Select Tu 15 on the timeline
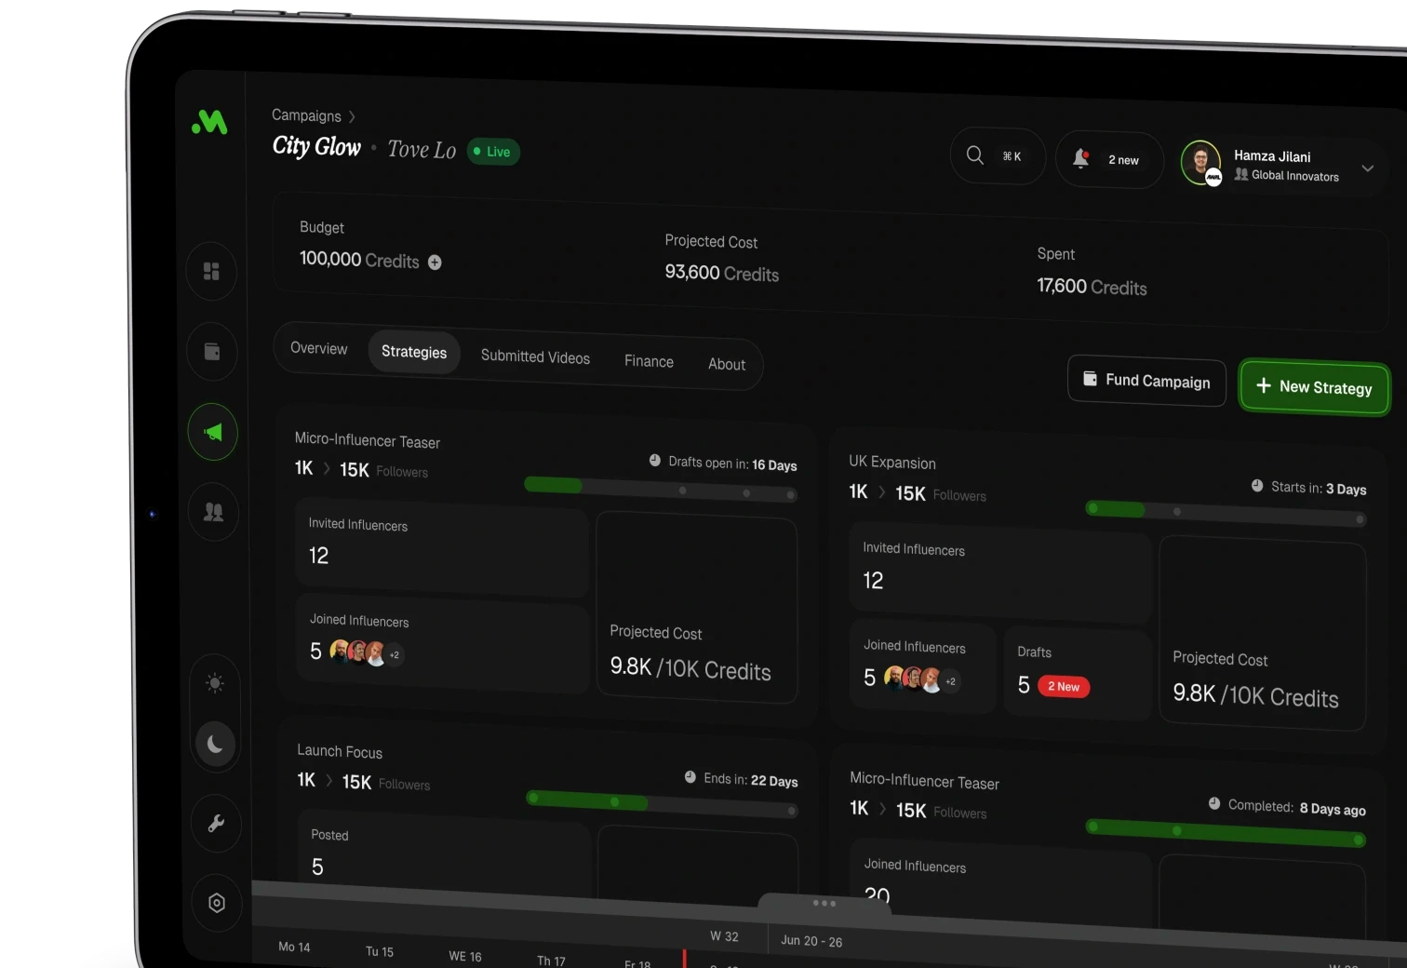 (379, 951)
